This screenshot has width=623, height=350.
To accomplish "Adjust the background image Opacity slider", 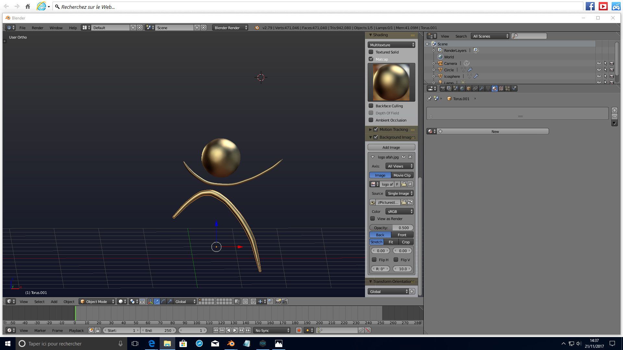I will (x=391, y=228).
